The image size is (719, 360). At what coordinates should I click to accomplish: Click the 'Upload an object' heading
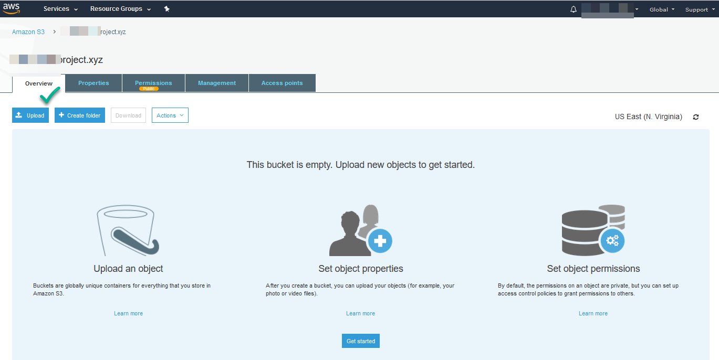pyautogui.click(x=128, y=269)
